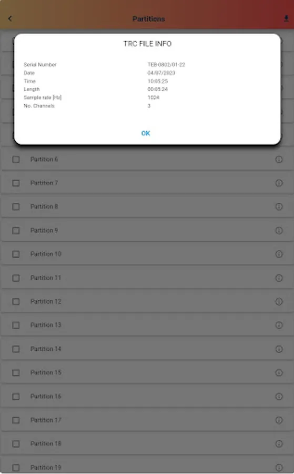Select the Partition 16 checkbox
The width and height of the screenshot is (294, 474).
click(x=16, y=396)
